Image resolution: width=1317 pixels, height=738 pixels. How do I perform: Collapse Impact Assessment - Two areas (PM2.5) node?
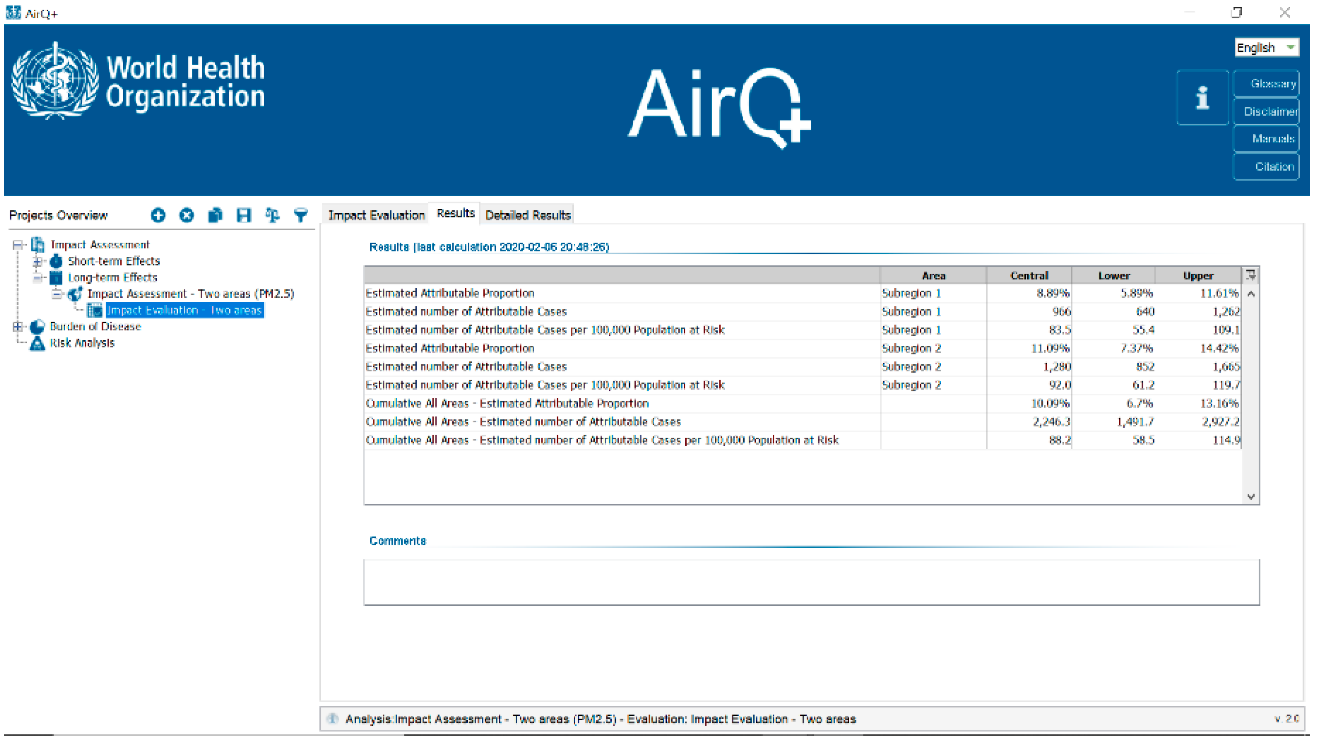tap(56, 295)
